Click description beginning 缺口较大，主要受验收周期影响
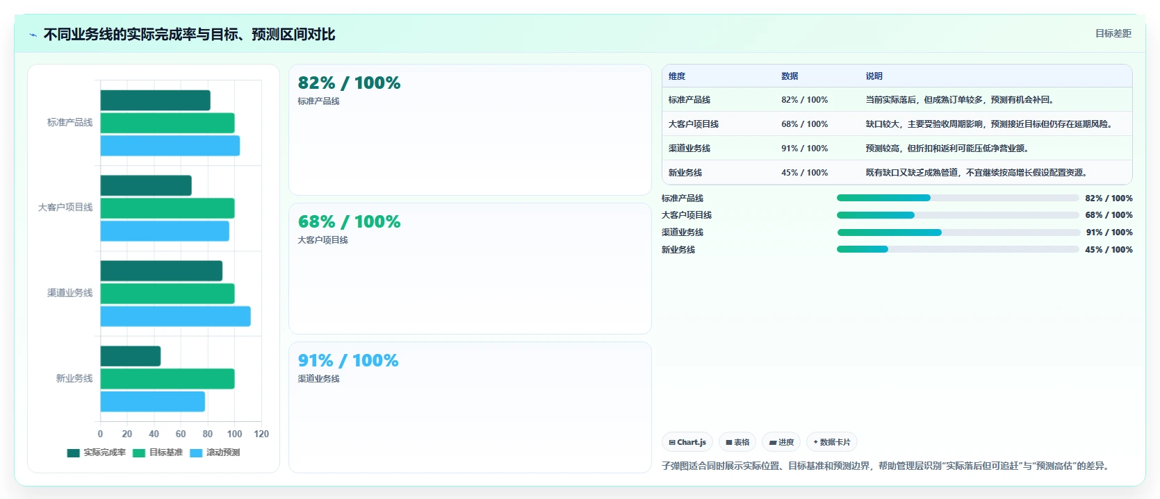1160x499 pixels. click(990, 124)
